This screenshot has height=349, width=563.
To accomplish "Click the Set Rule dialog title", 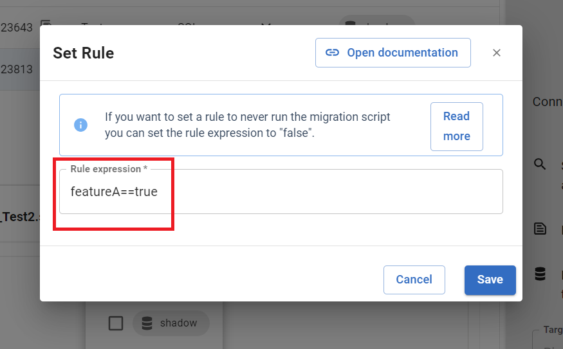I will [x=83, y=53].
